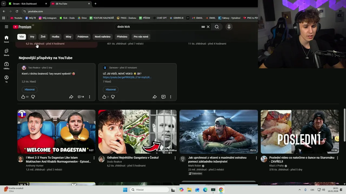
Task: Open the youtu.be link in Darwave post
Action: coord(127,77)
